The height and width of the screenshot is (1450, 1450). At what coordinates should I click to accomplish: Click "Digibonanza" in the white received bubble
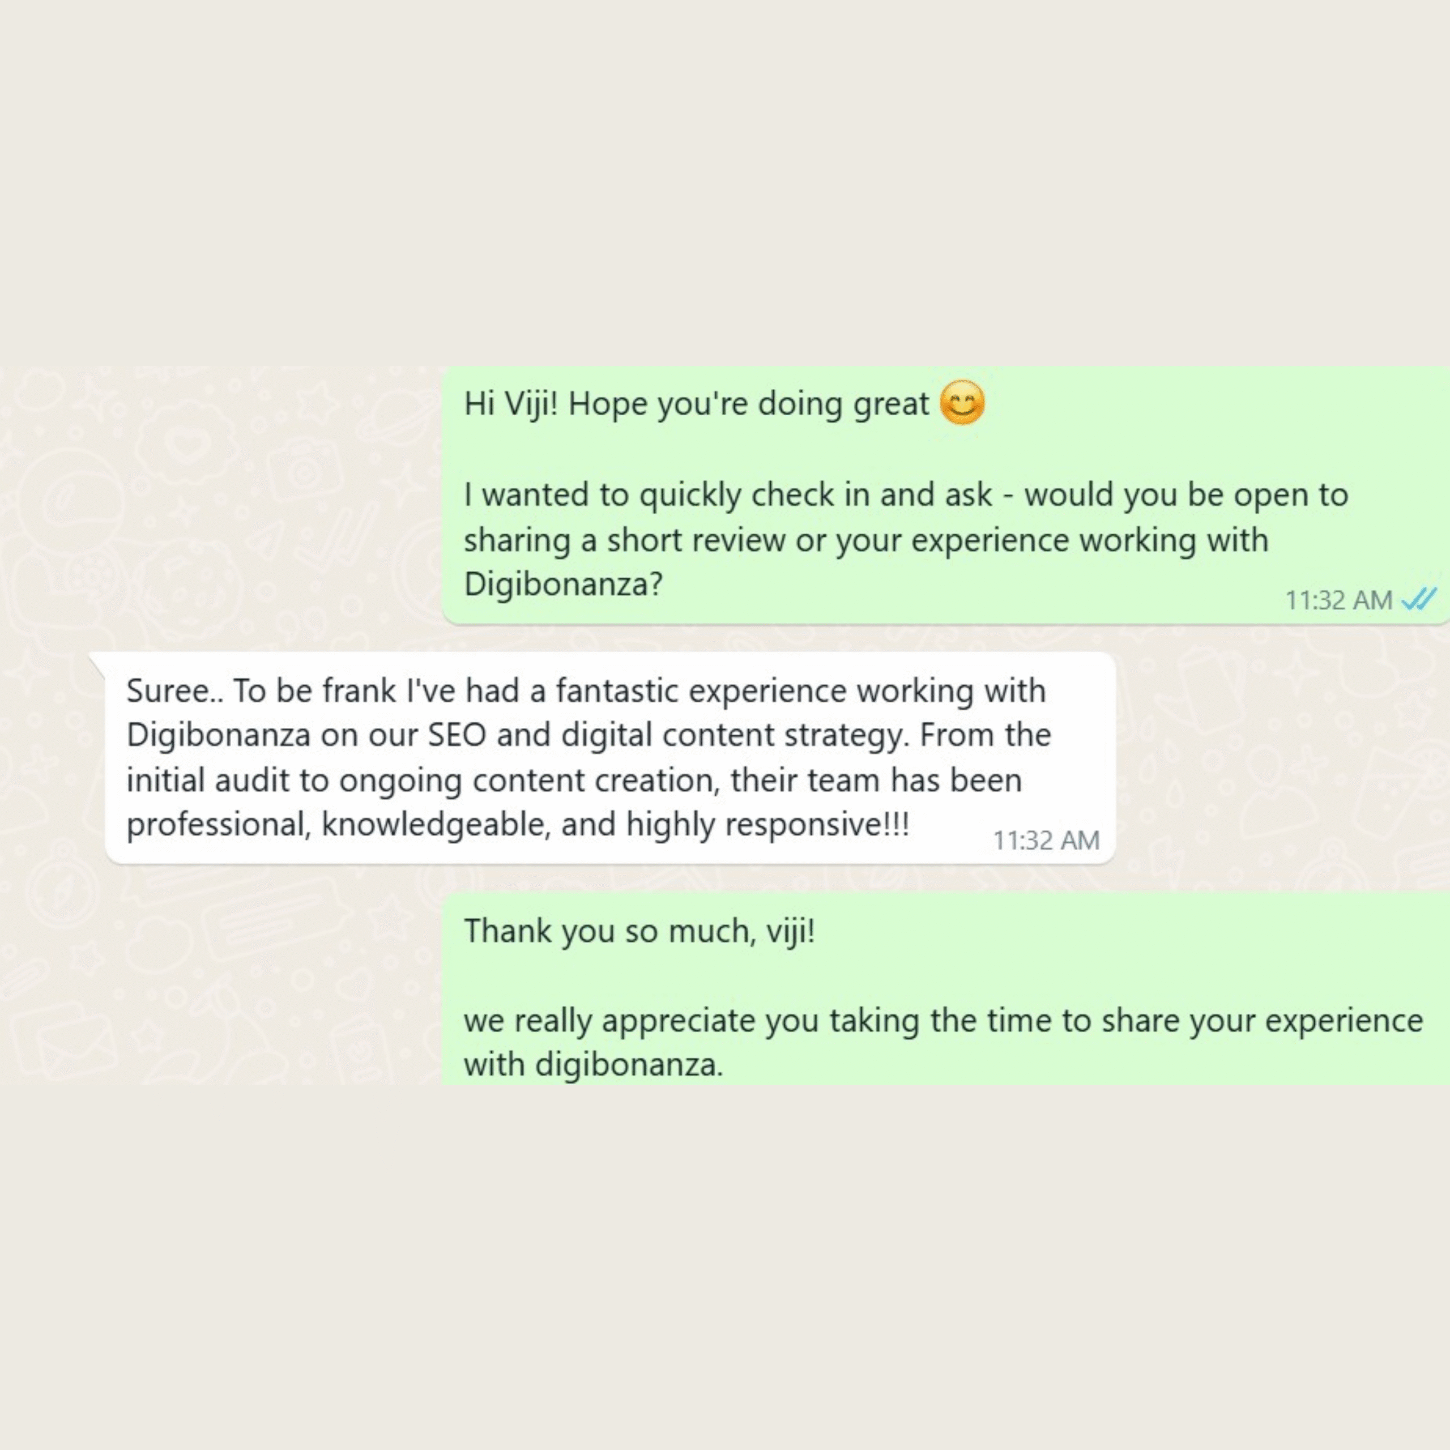point(219,735)
